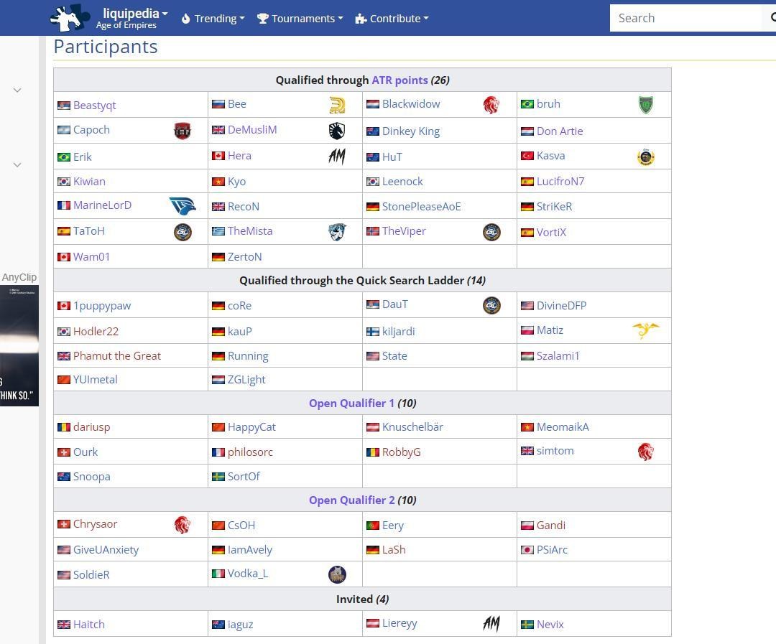Screen dimensions: 776x644
Task: Open the SoldieR player link
Action: coord(91,575)
